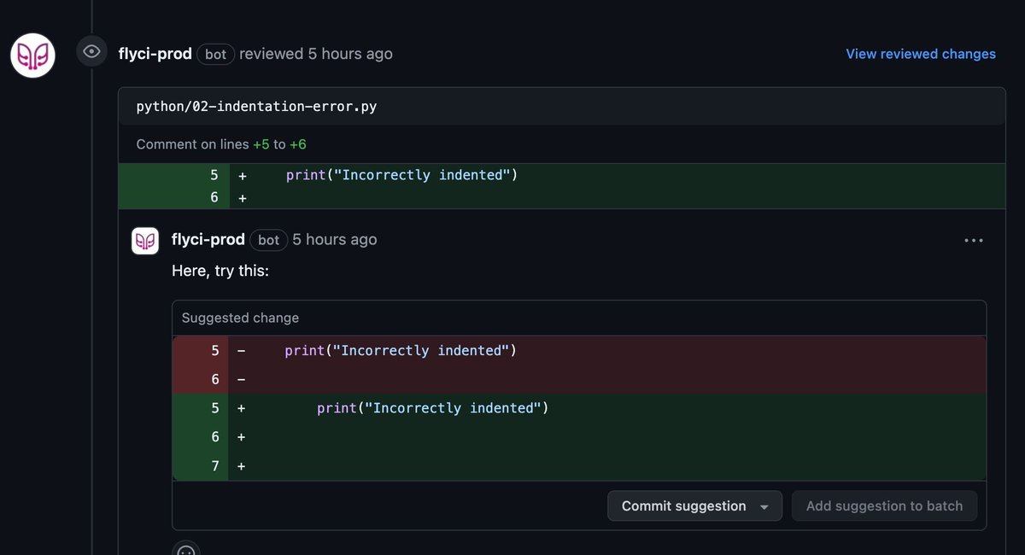Add emoji reaction with smiley icon

(x=186, y=550)
